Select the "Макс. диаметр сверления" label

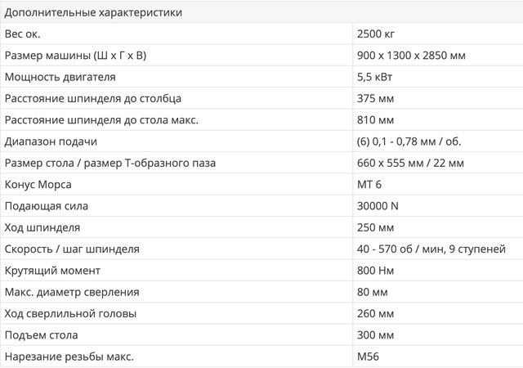click(x=72, y=292)
